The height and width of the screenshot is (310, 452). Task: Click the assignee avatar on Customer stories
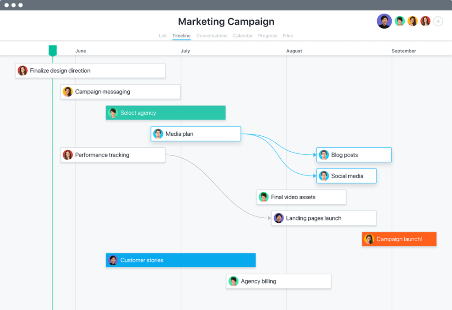[x=113, y=260]
